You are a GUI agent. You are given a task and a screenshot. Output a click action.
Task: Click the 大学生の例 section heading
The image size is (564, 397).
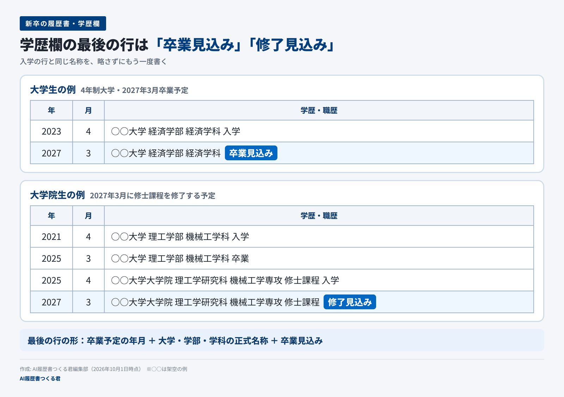click(53, 90)
